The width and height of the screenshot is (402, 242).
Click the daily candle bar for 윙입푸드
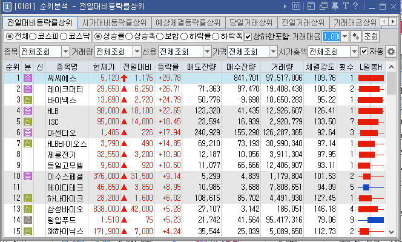pyautogui.click(x=371, y=220)
